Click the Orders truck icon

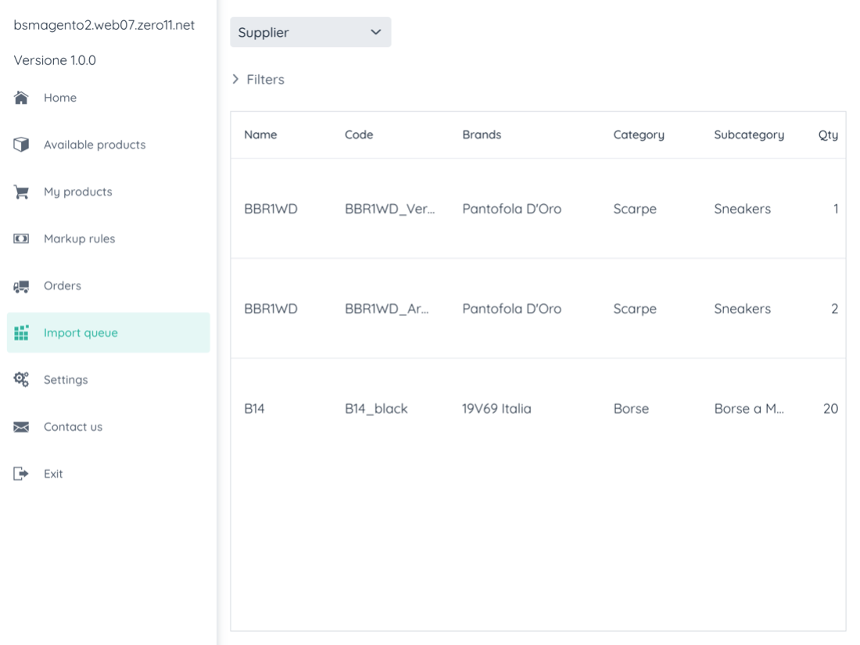(x=22, y=286)
